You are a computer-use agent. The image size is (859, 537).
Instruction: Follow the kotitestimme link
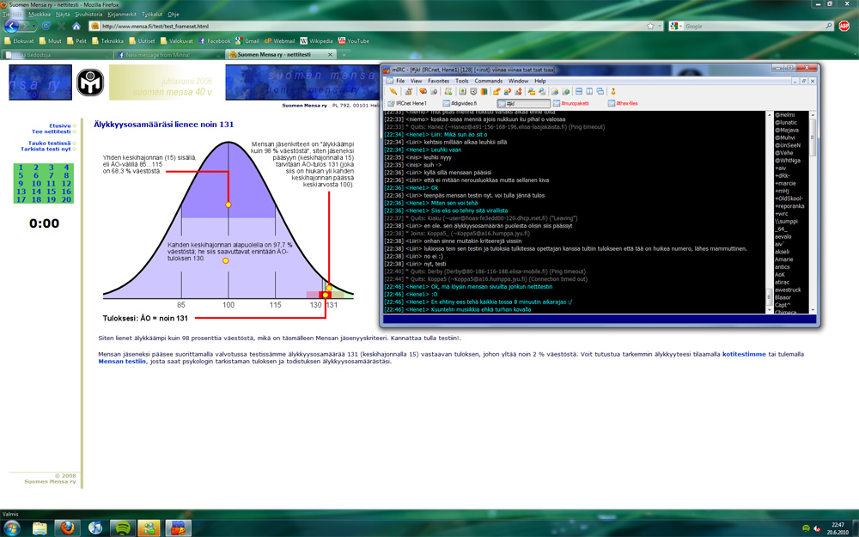coord(743,354)
